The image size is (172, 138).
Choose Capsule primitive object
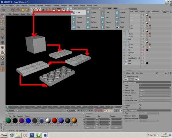pyautogui.click(x=78, y=22)
